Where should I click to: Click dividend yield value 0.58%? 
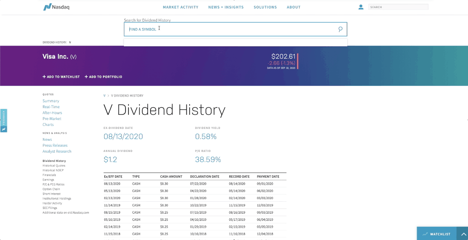pyautogui.click(x=205, y=137)
